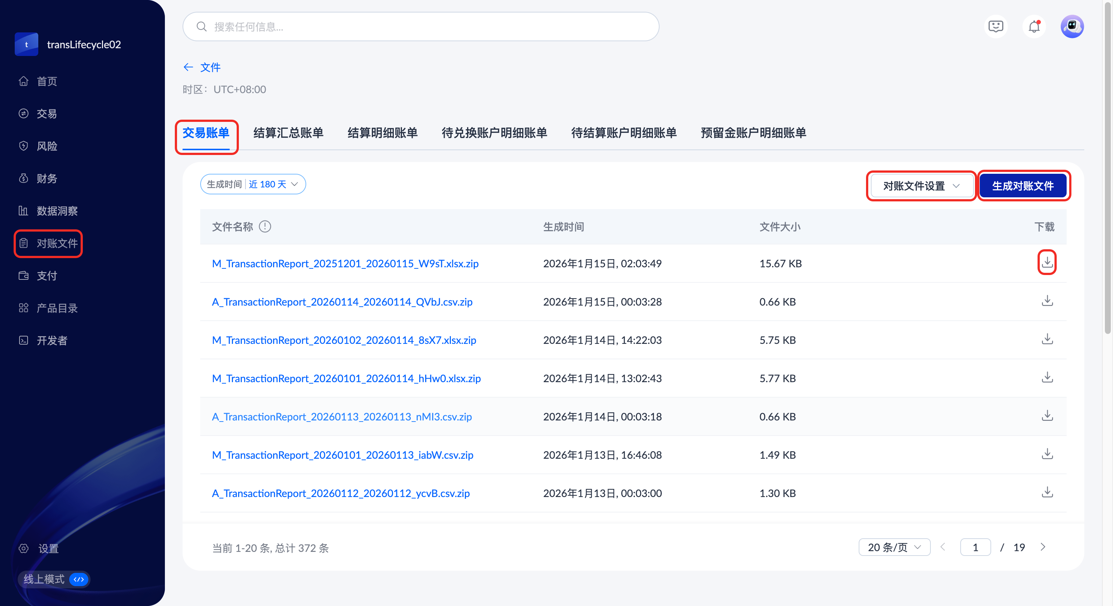Toggle the 线上模式 switch
This screenshot has height=606, width=1113.
79,579
